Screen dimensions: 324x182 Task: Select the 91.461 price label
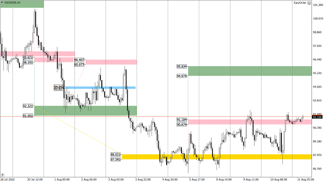coord(28,116)
